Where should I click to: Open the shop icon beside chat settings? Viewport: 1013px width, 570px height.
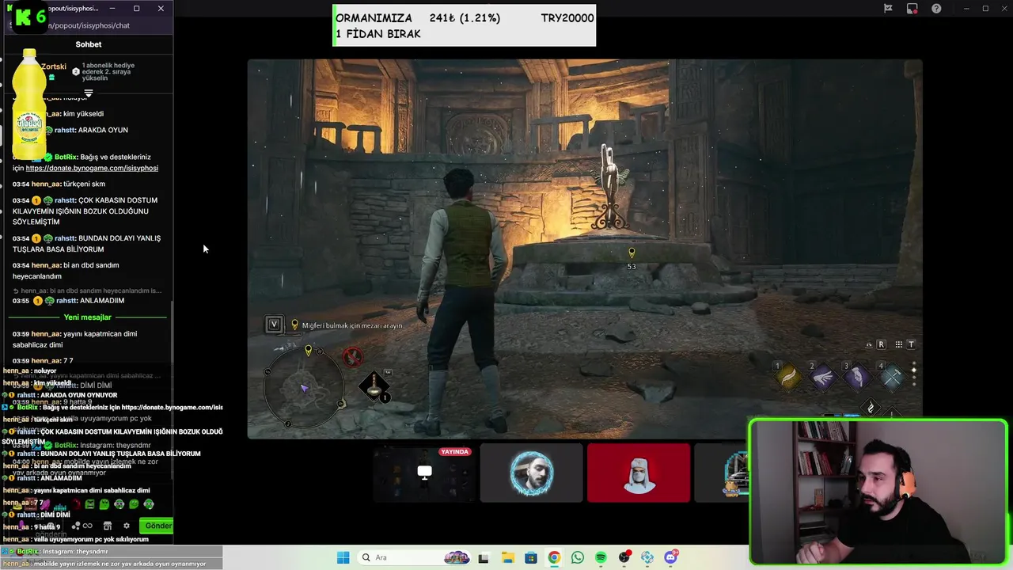pyautogui.click(x=108, y=526)
